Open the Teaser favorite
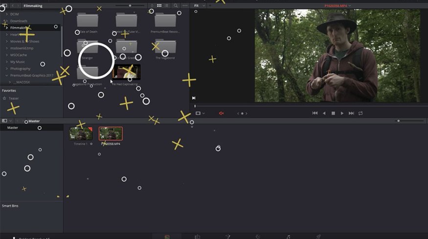Image resolution: width=428 pixels, height=239 pixels. pos(14,99)
